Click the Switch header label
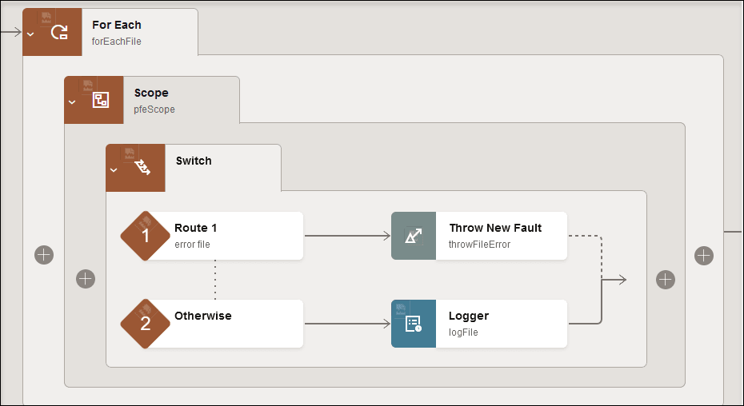This screenshot has width=744, height=406. point(194,161)
